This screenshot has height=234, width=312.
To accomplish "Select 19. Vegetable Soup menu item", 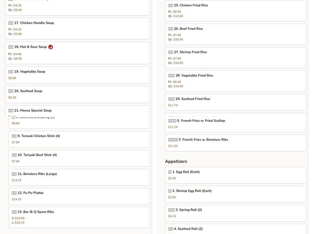I will point(77,75).
